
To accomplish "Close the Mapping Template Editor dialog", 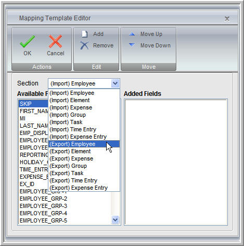I will coord(227,19).
